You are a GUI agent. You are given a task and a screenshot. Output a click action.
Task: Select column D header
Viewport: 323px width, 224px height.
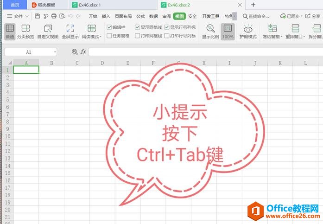pos(102,63)
